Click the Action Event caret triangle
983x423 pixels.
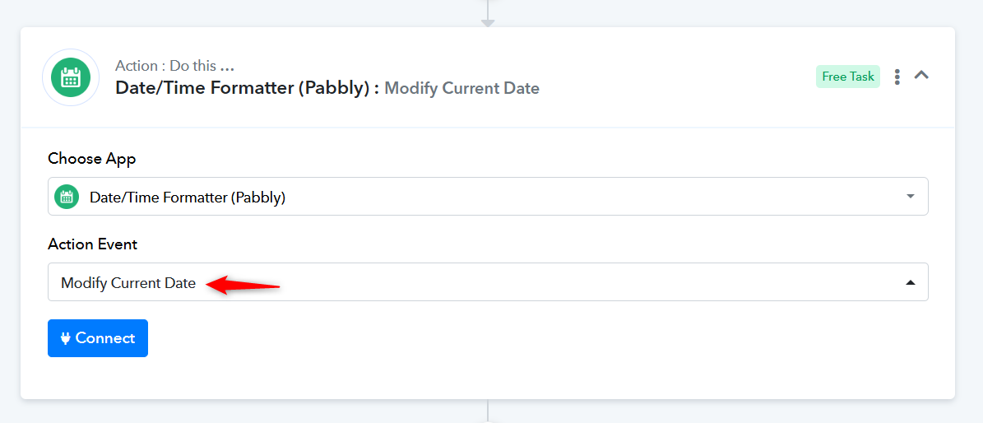(911, 283)
